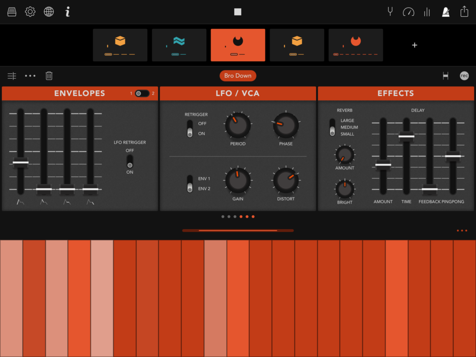The width and height of the screenshot is (476, 357).
Task: Add a new track with plus button
Action: [415, 45]
